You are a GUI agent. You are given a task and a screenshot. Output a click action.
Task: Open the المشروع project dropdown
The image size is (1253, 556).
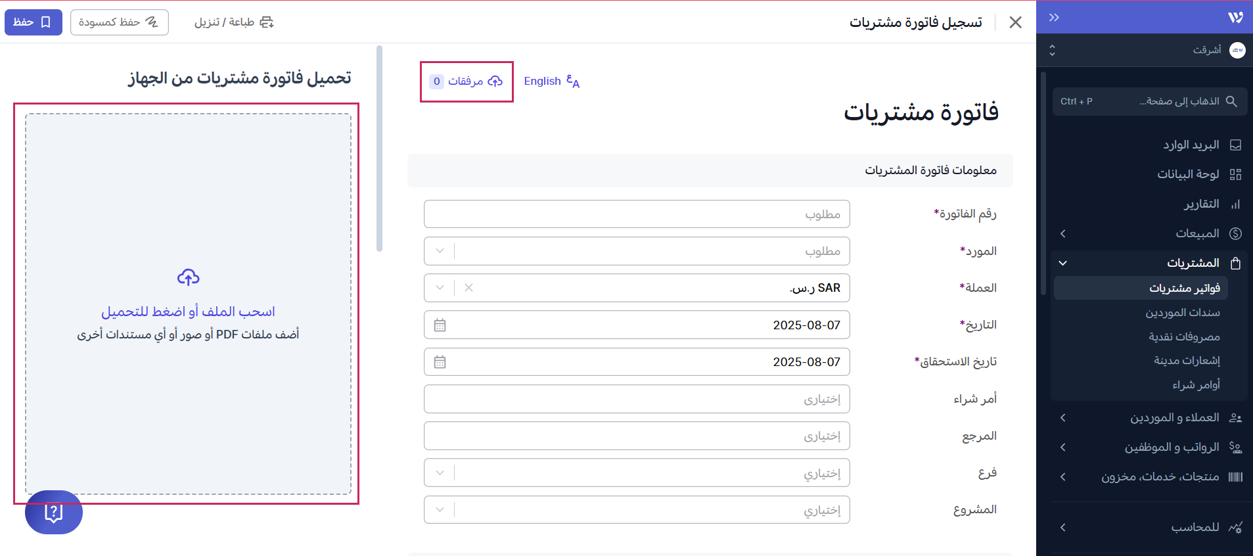point(440,510)
